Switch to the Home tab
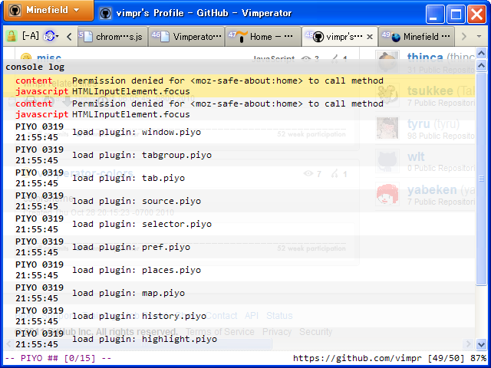The height and width of the screenshot is (368, 491). point(263,37)
